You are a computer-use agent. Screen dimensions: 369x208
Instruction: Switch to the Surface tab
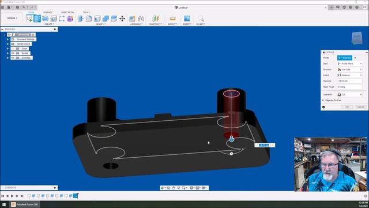point(48,12)
